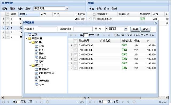Sort by 名称 column in meeting list
The width and height of the screenshot is (171, 105).
click(29, 14)
